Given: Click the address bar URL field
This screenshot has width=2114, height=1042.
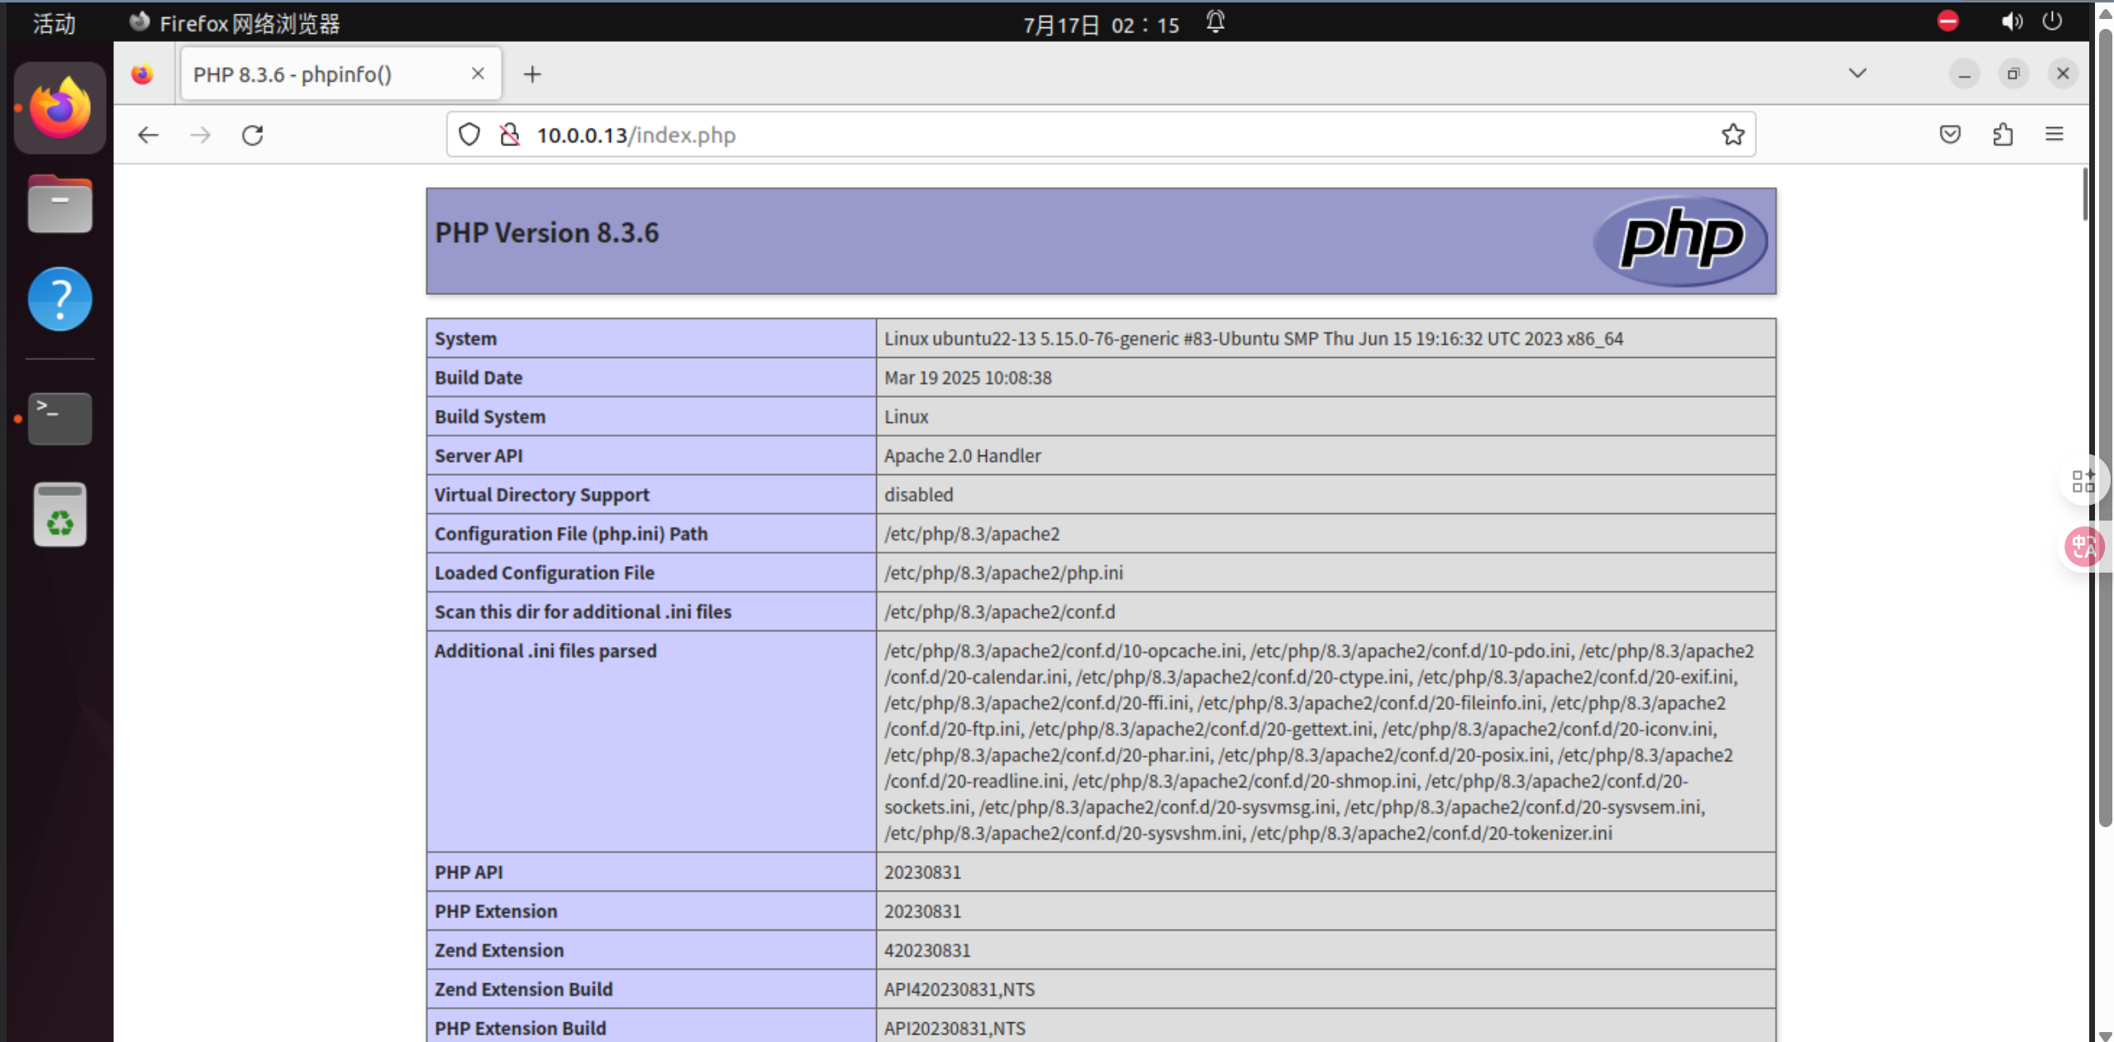Looking at the screenshot, I should [1099, 135].
